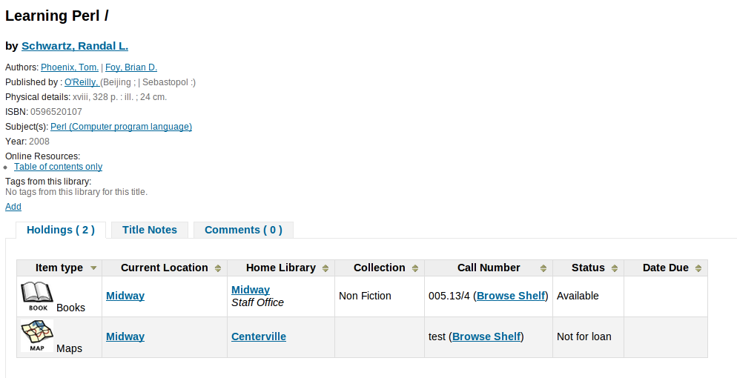
Task: Switch to the Comments ( 0 ) tab
Action: pos(243,230)
